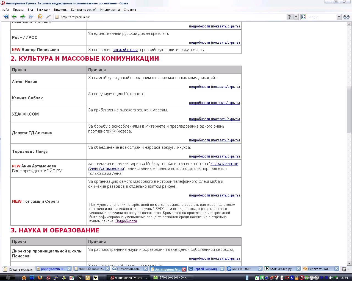Screen dimensions: 352x281
Task: Click the Fast Forward arrow
Action: tap(31, 17)
